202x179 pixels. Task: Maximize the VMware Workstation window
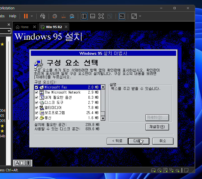174,8
